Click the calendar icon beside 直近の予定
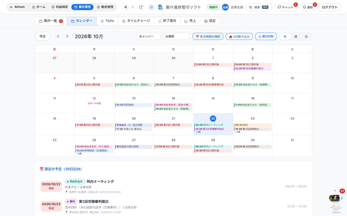Screen dimensions: 347x216 coord(41,169)
